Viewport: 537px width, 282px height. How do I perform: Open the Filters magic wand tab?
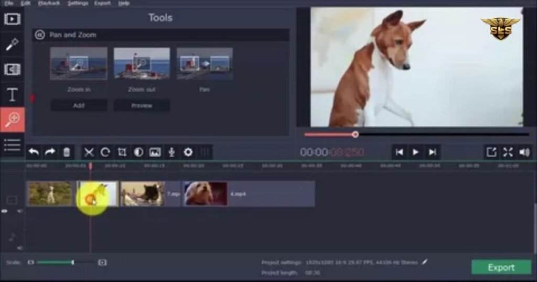click(12, 44)
